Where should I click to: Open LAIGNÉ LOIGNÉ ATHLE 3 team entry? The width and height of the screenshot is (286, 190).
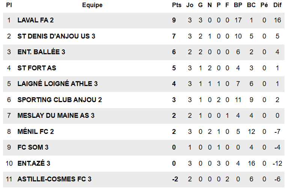(x=57, y=84)
